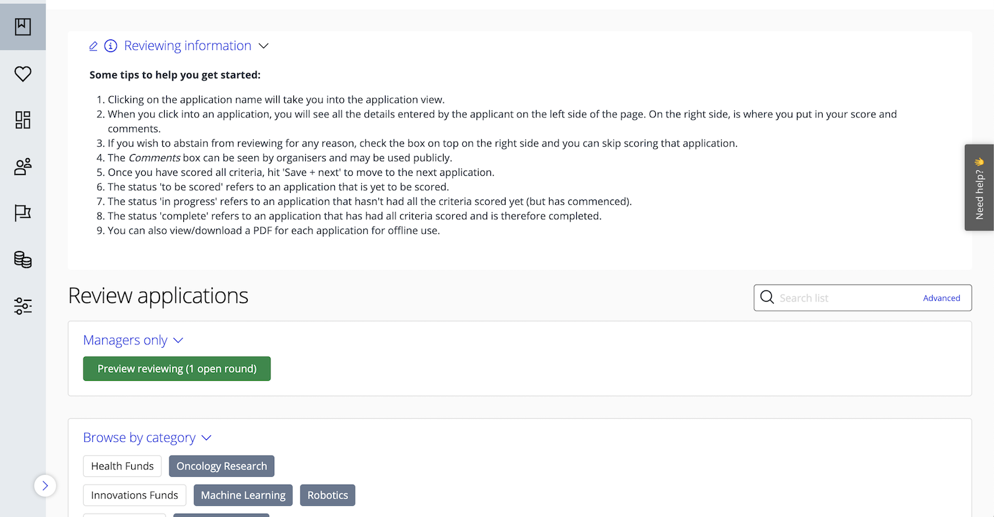Viewport: 994px width, 517px height.
Task: Filter by the Machine Learning category
Action: point(243,495)
